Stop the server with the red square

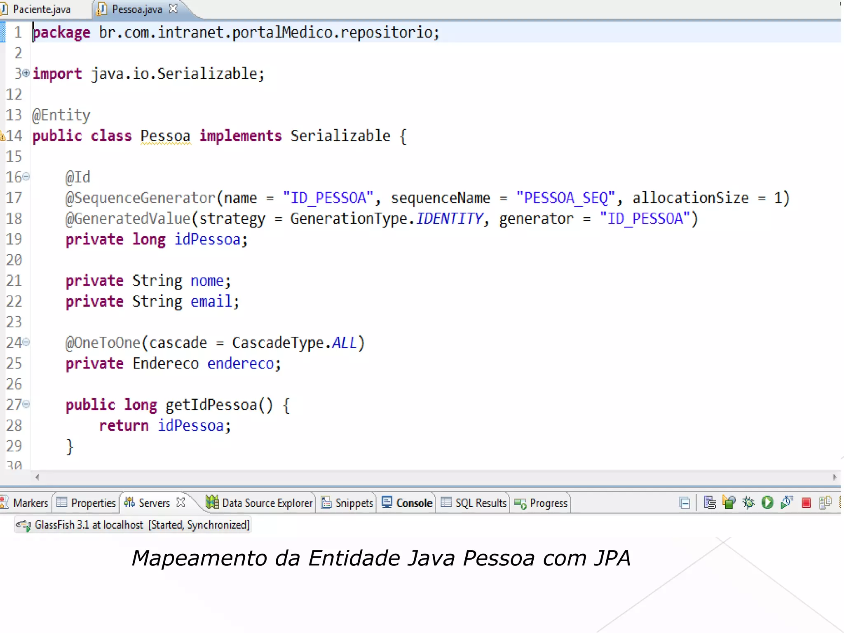806,503
